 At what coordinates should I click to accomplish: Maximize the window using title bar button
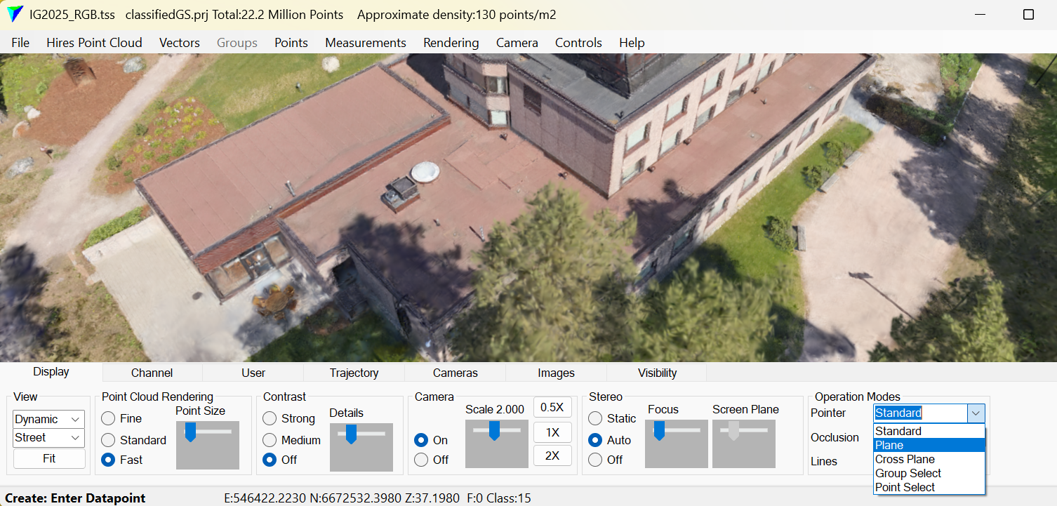(x=1028, y=15)
